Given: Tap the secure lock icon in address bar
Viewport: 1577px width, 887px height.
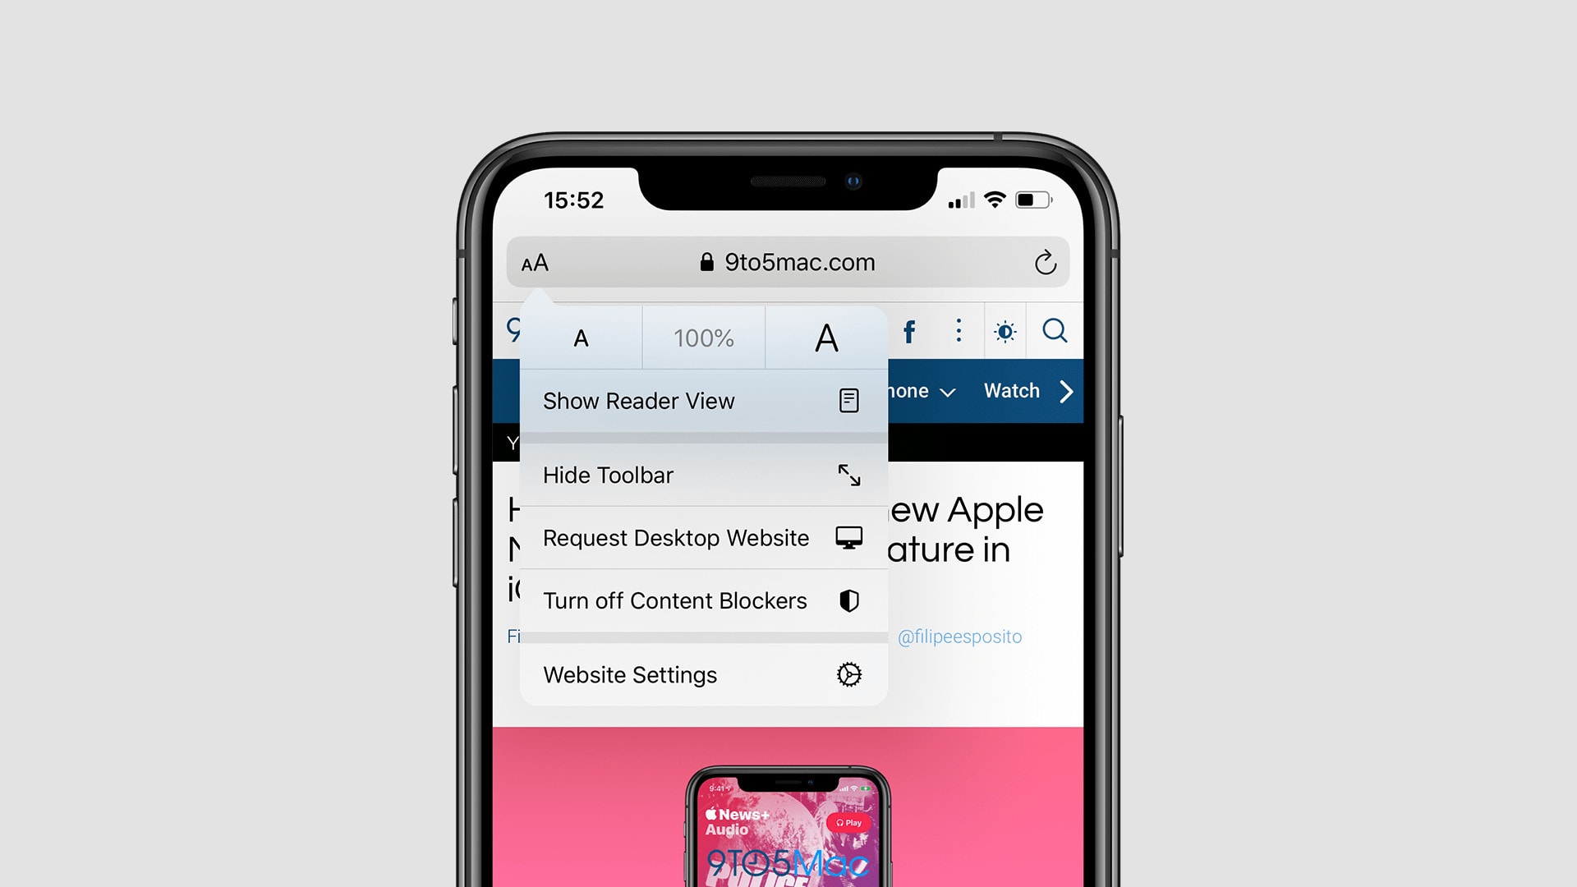Looking at the screenshot, I should click(x=702, y=262).
